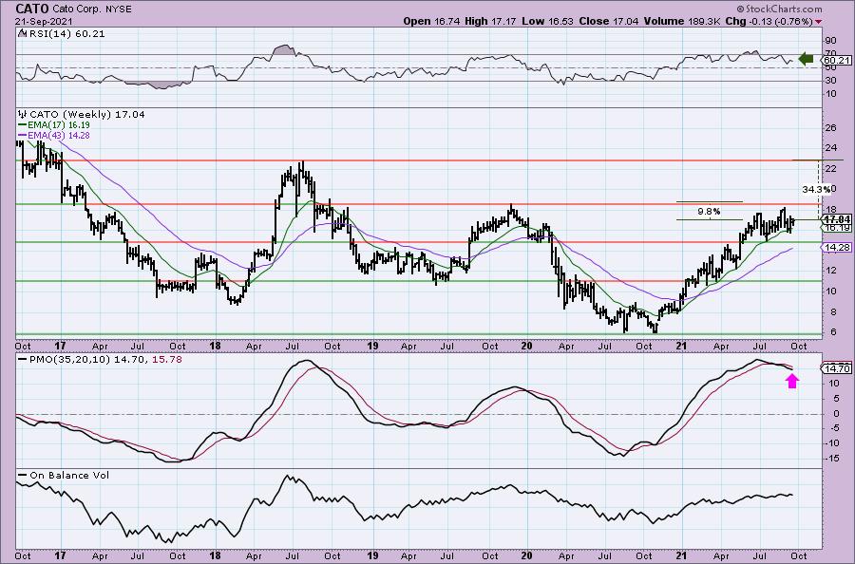The width and height of the screenshot is (855, 564).
Task: Click the EMA(43) 14.28 legend text
Action: click(x=58, y=135)
